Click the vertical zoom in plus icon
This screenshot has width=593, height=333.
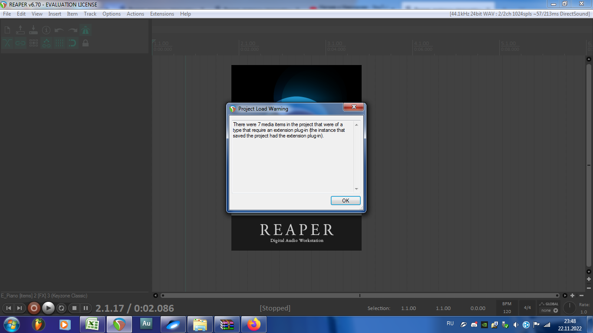(589, 279)
